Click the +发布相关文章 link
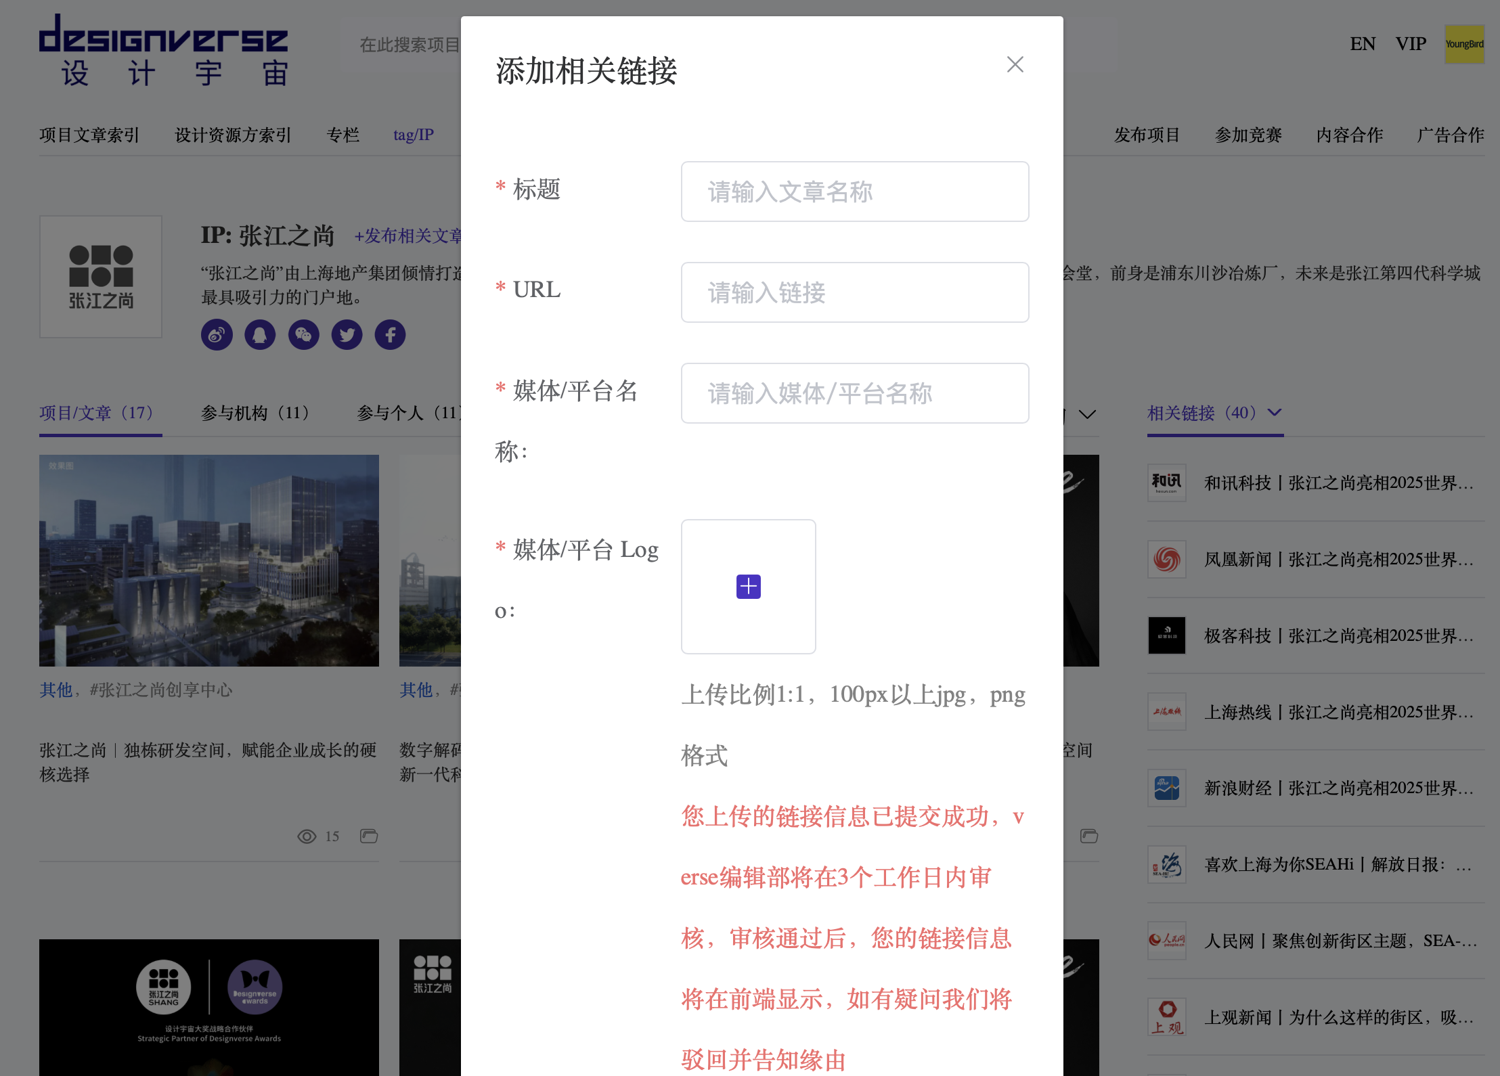1500x1076 pixels. (409, 236)
